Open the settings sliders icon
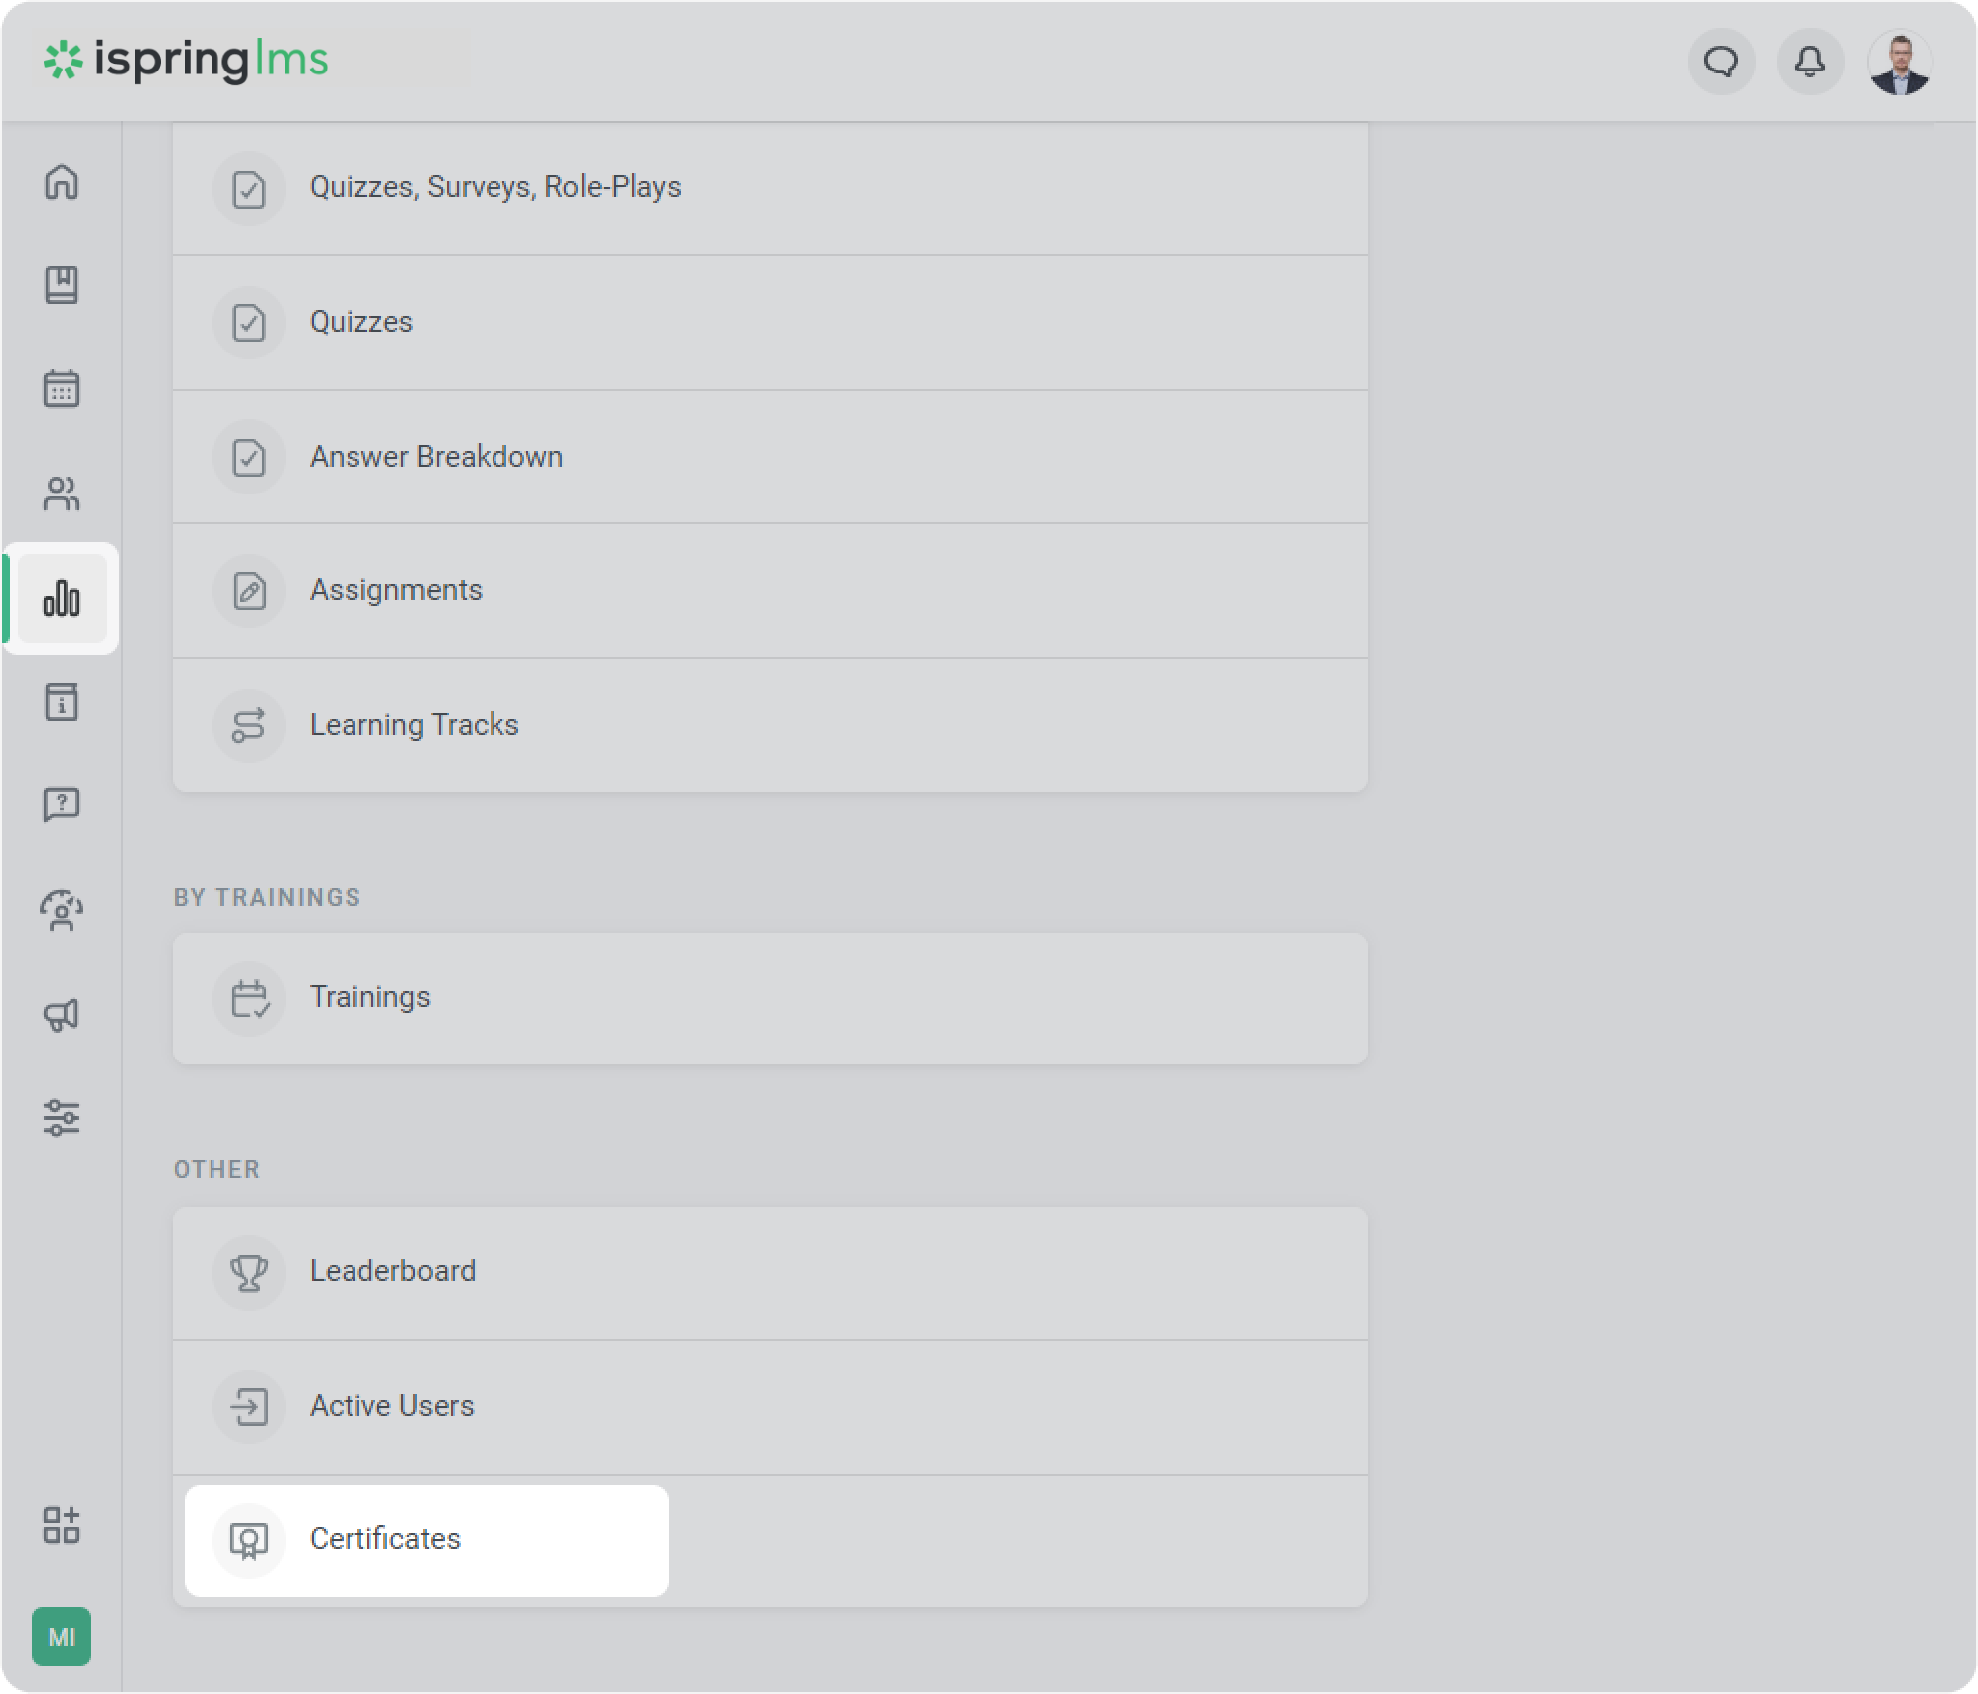Viewport: 1978px width, 1694px height. click(62, 1118)
